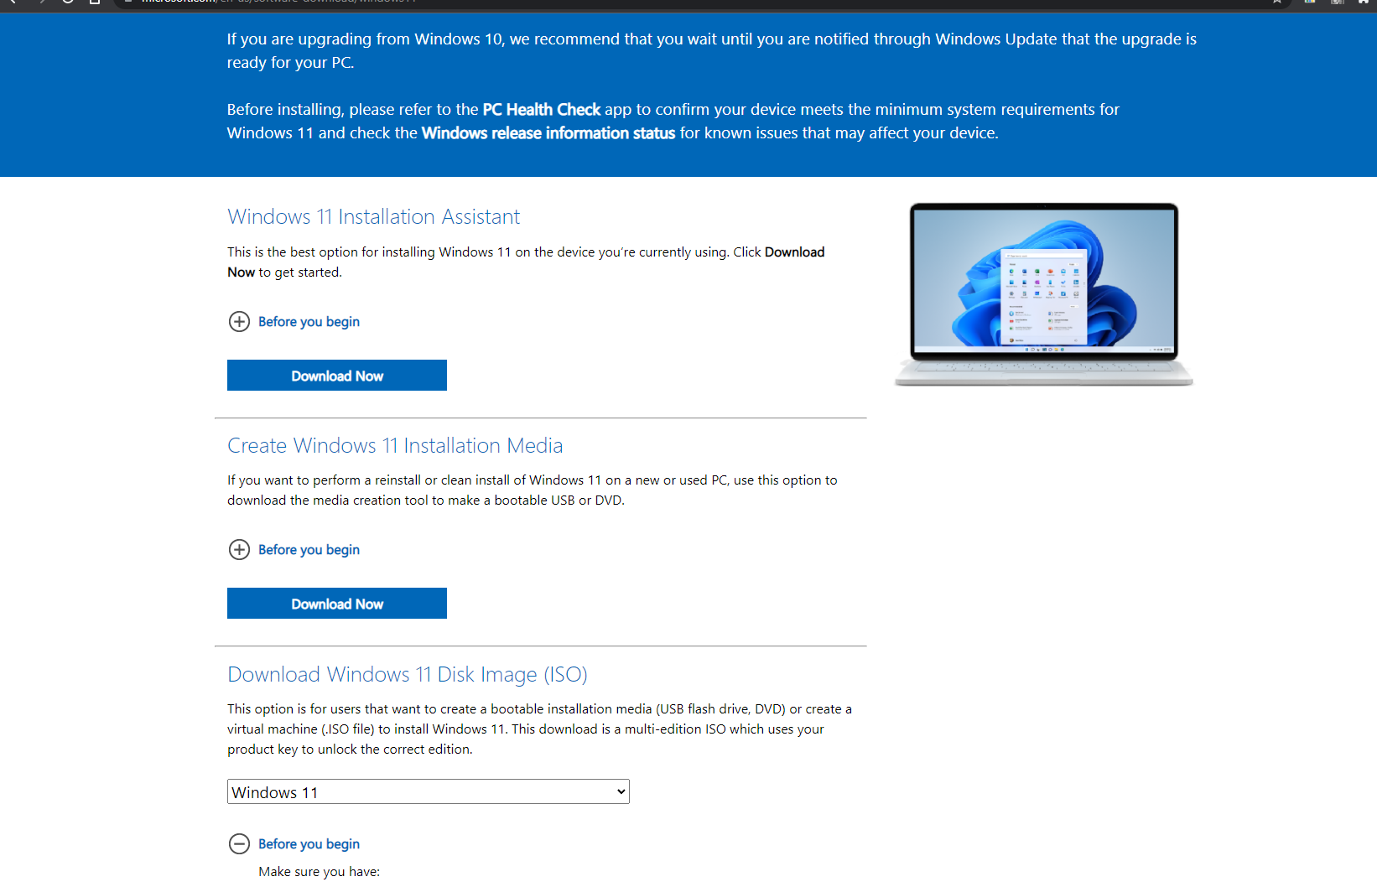
Task: Expand 'Before you begin' text for Installation Media
Action: pyautogui.click(x=309, y=550)
